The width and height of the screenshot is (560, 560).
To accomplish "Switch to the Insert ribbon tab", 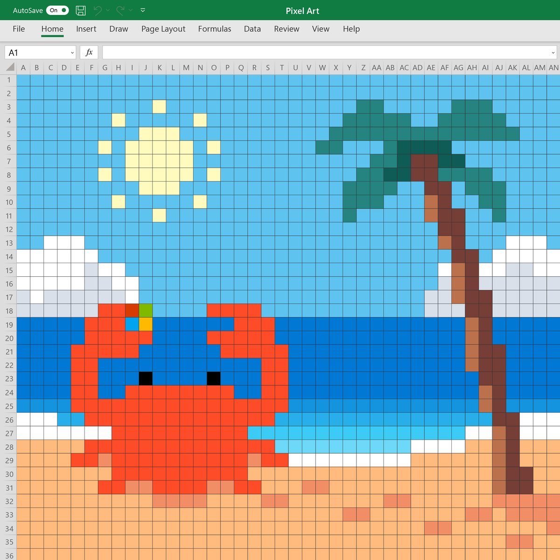I will pyautogui.click(x=86, y=29).
